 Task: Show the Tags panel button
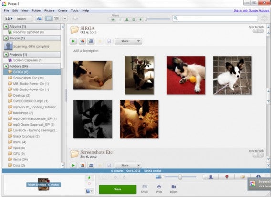[242, 177]
